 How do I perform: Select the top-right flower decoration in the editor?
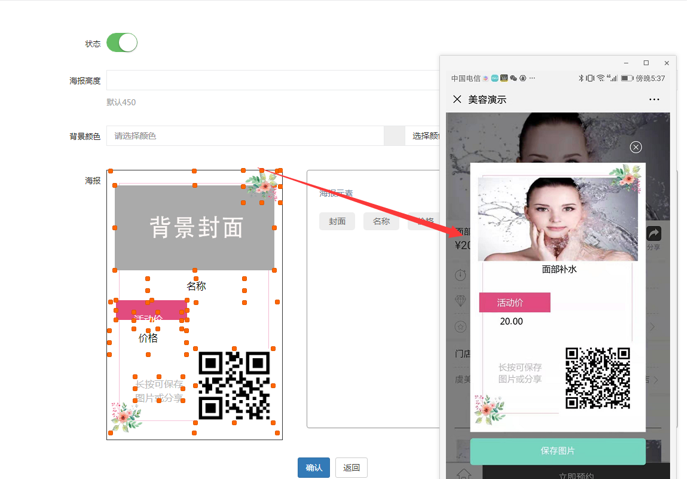(263, 185)
